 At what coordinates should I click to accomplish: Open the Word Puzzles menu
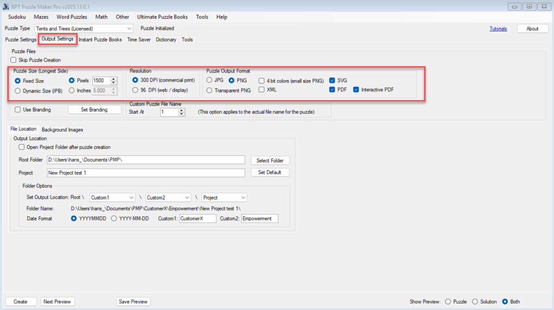(71, 17)
